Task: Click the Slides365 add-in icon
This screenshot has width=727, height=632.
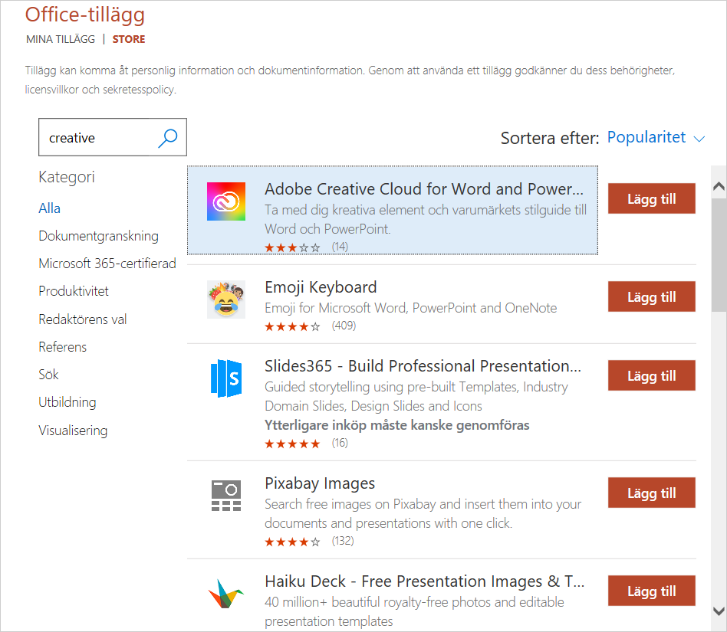Action: coord(226,378)
